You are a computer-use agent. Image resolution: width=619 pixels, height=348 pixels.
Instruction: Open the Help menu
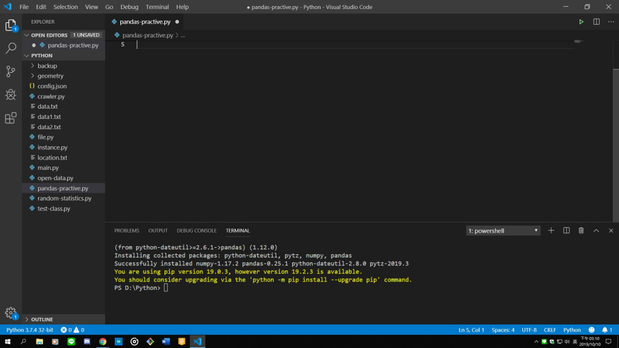(x=183, y=7)
